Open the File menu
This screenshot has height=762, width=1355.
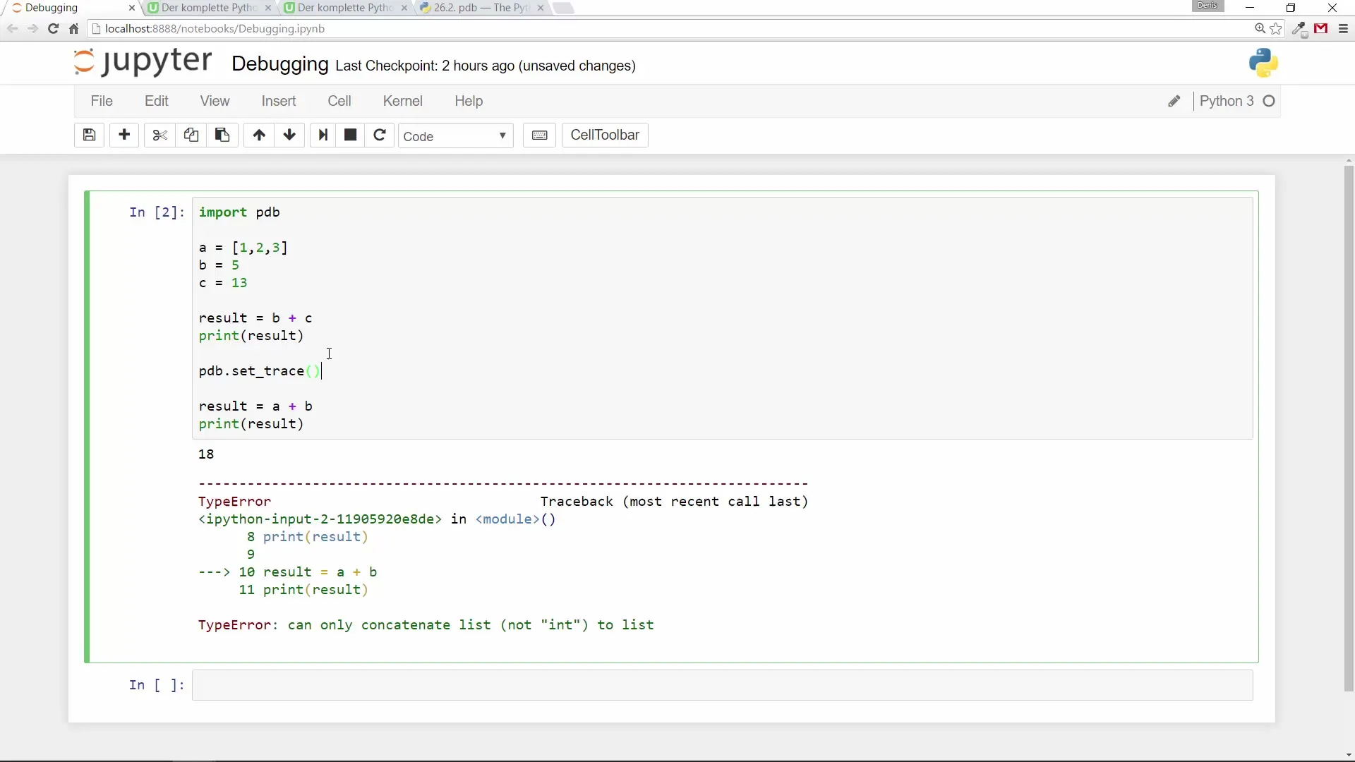click(x=102, y=101)
